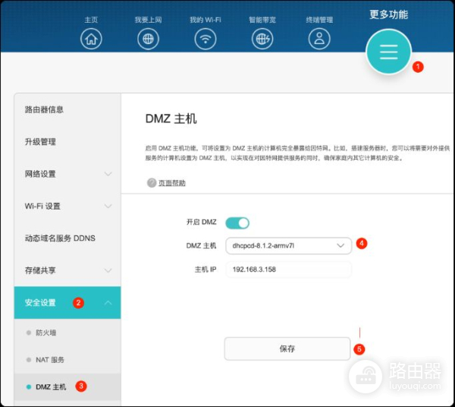The height and width of the screenshot is (407, 455).
Task: Open the More Functions hamburger menu
Action: (389, 52)
